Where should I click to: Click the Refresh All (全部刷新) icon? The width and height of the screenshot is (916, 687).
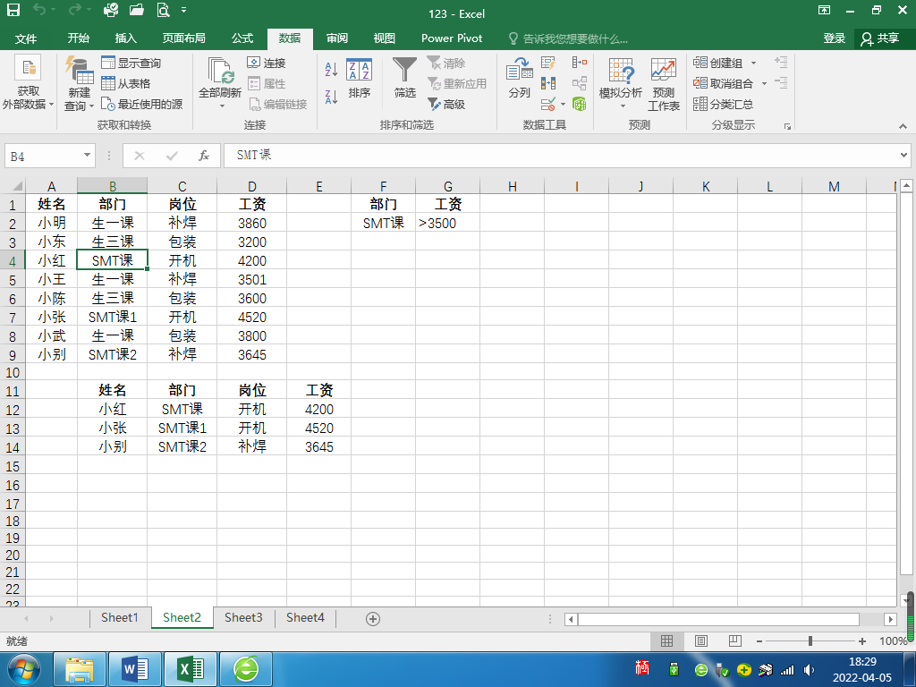tap(220, 72)
